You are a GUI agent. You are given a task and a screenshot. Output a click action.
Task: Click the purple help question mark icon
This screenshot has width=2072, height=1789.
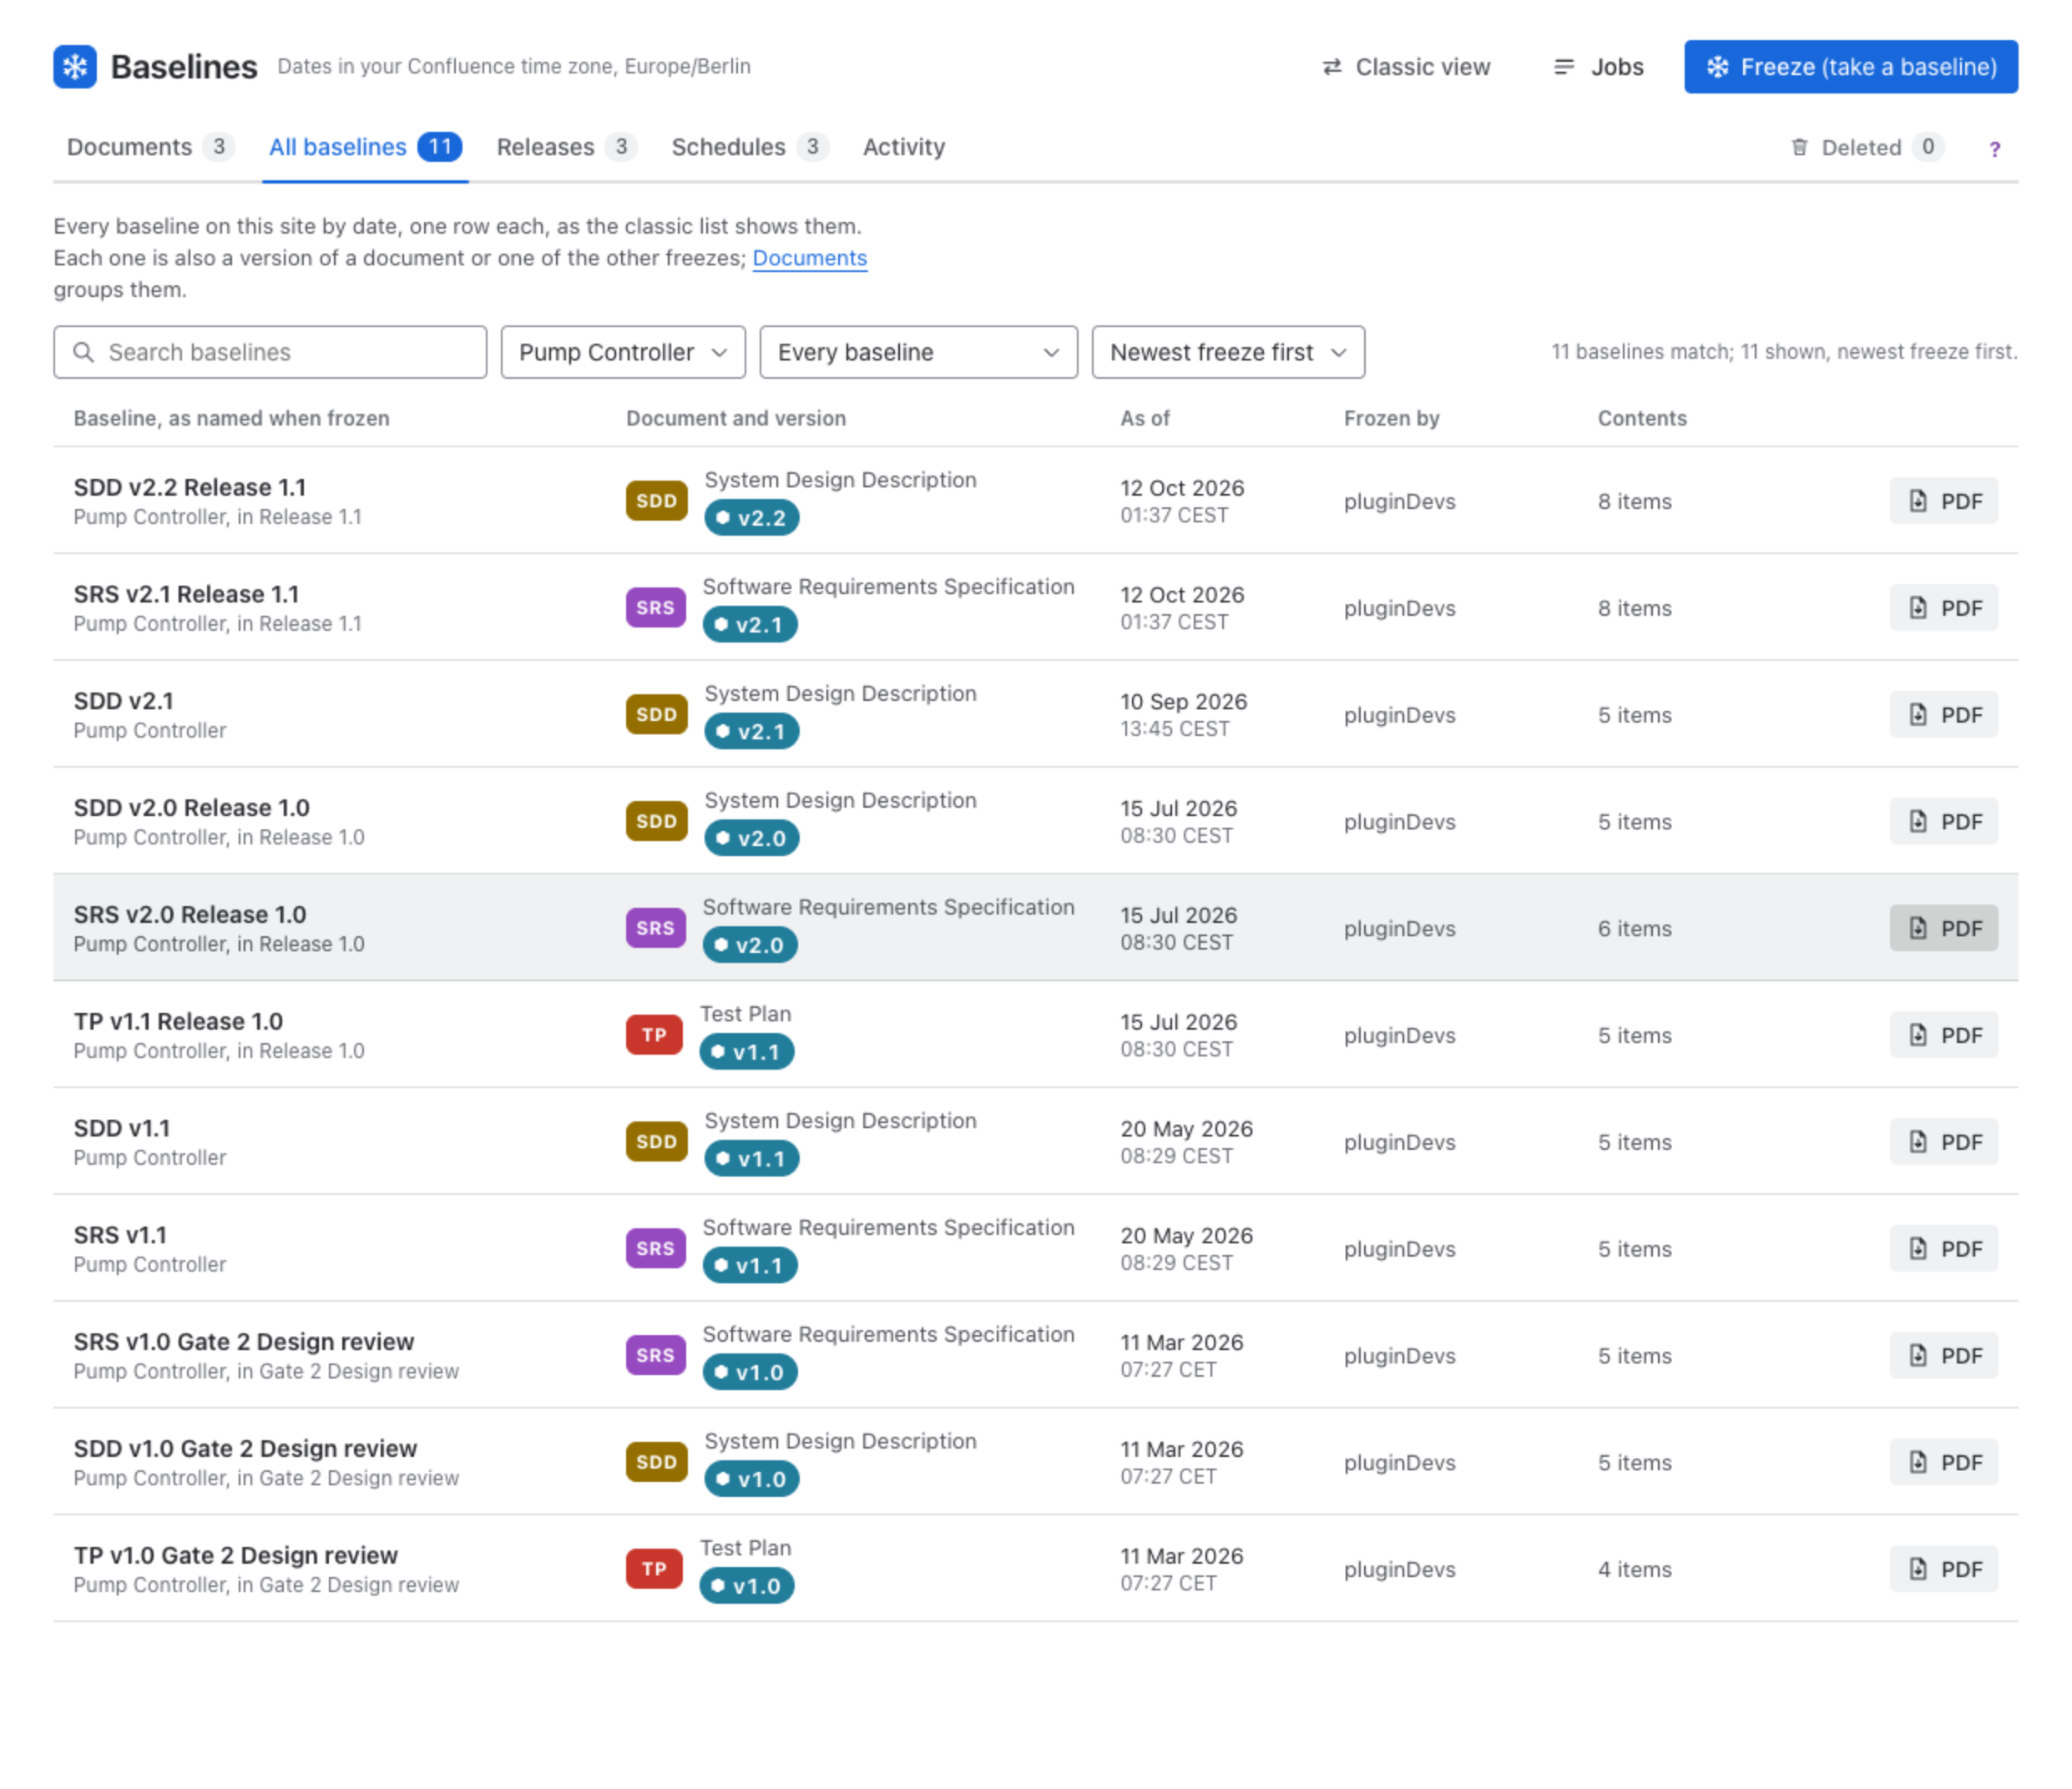[x=1994, y=149]
